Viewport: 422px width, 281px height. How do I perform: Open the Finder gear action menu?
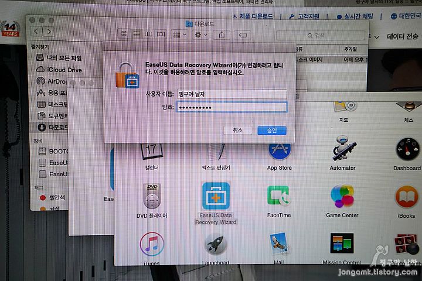coord(200,35)
